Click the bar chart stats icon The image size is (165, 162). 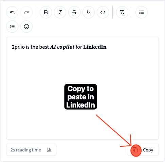click(x=49, y=150)
